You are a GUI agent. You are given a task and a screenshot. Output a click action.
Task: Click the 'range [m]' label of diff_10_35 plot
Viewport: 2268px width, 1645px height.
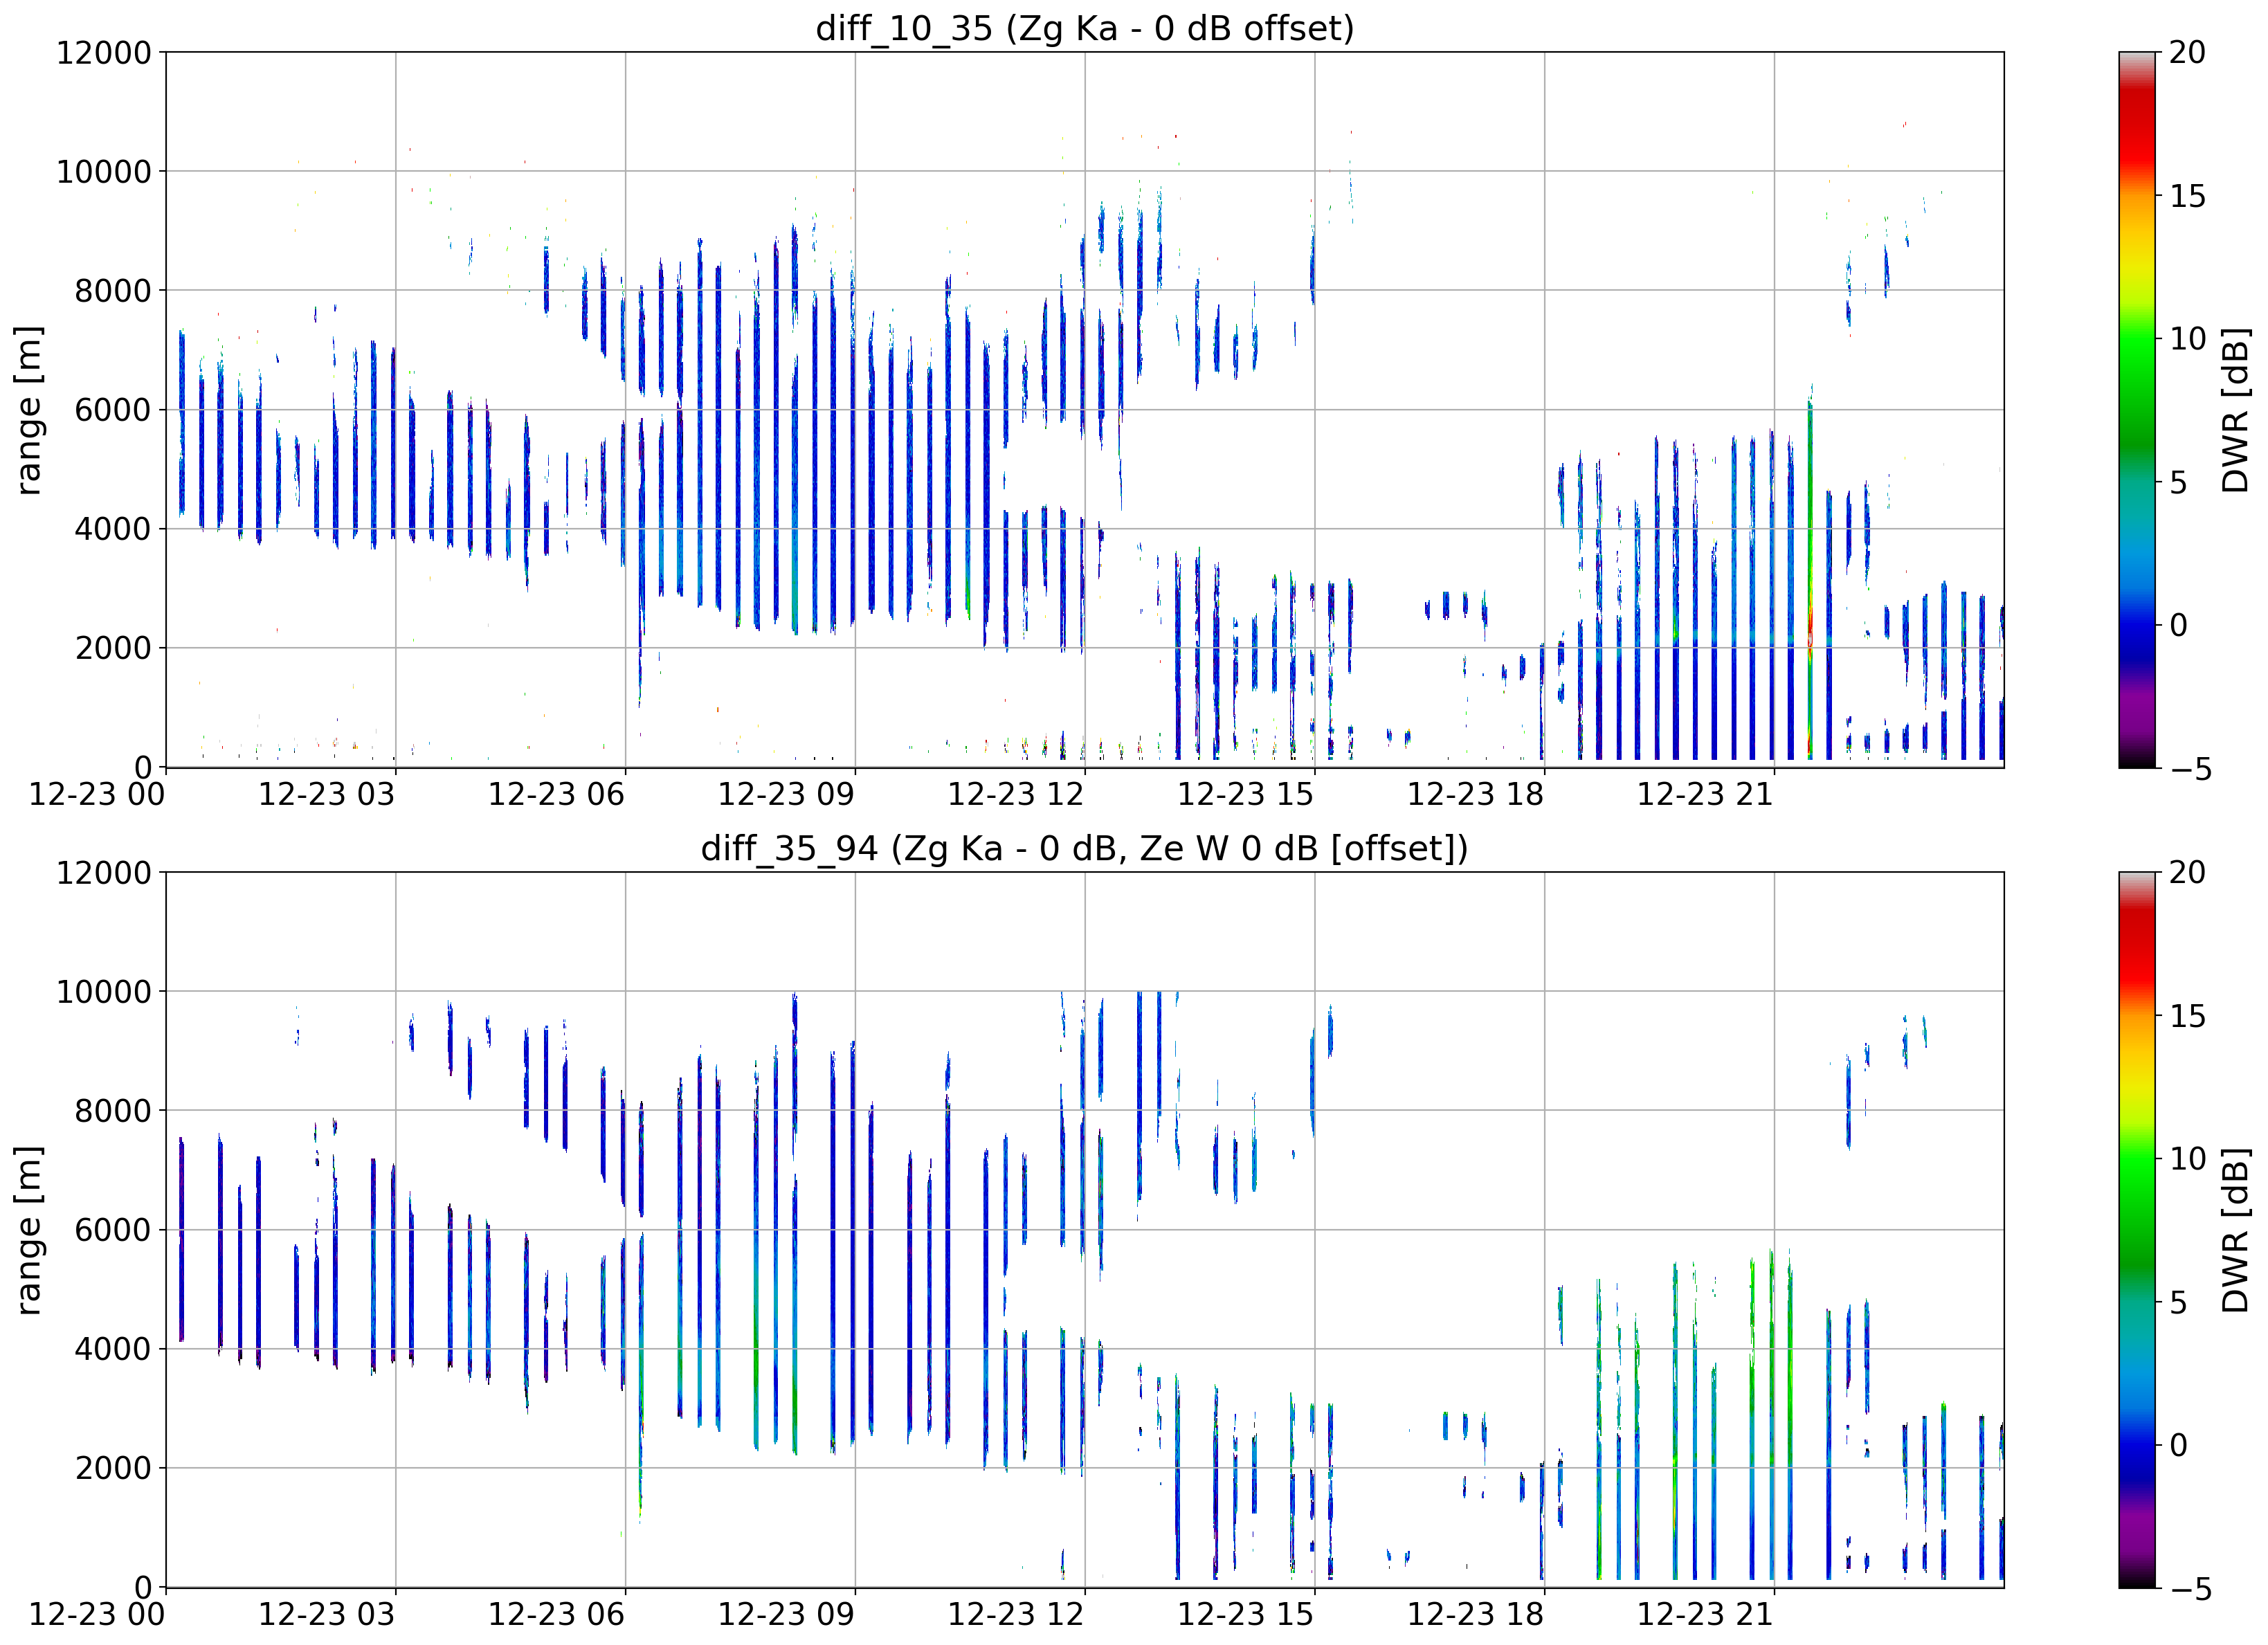point(29,410)
